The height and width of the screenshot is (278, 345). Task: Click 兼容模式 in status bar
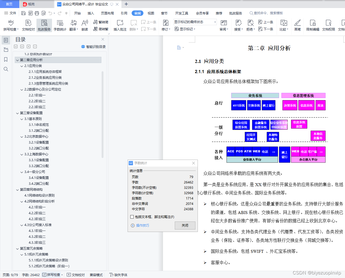tap(96, 275)
